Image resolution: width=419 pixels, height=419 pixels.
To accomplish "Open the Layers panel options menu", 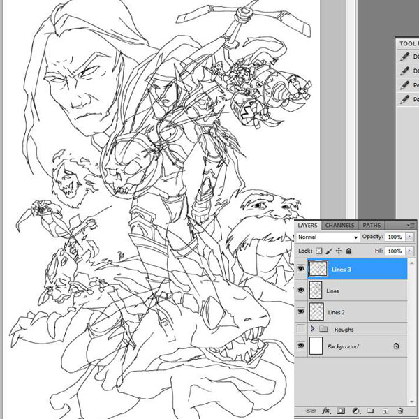I will 411,226.
